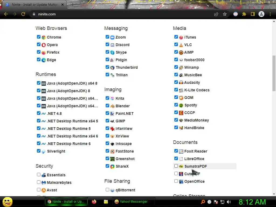276x207 pixels.
Task: Click the Avast icon
Action: tap(44, 190)
